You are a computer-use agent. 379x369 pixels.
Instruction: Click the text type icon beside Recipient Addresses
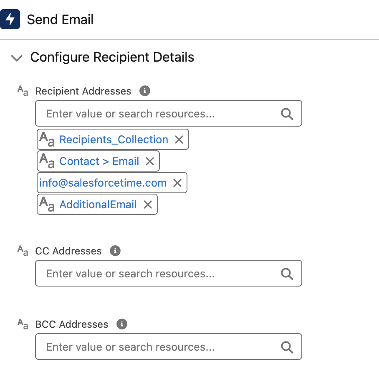23,91
